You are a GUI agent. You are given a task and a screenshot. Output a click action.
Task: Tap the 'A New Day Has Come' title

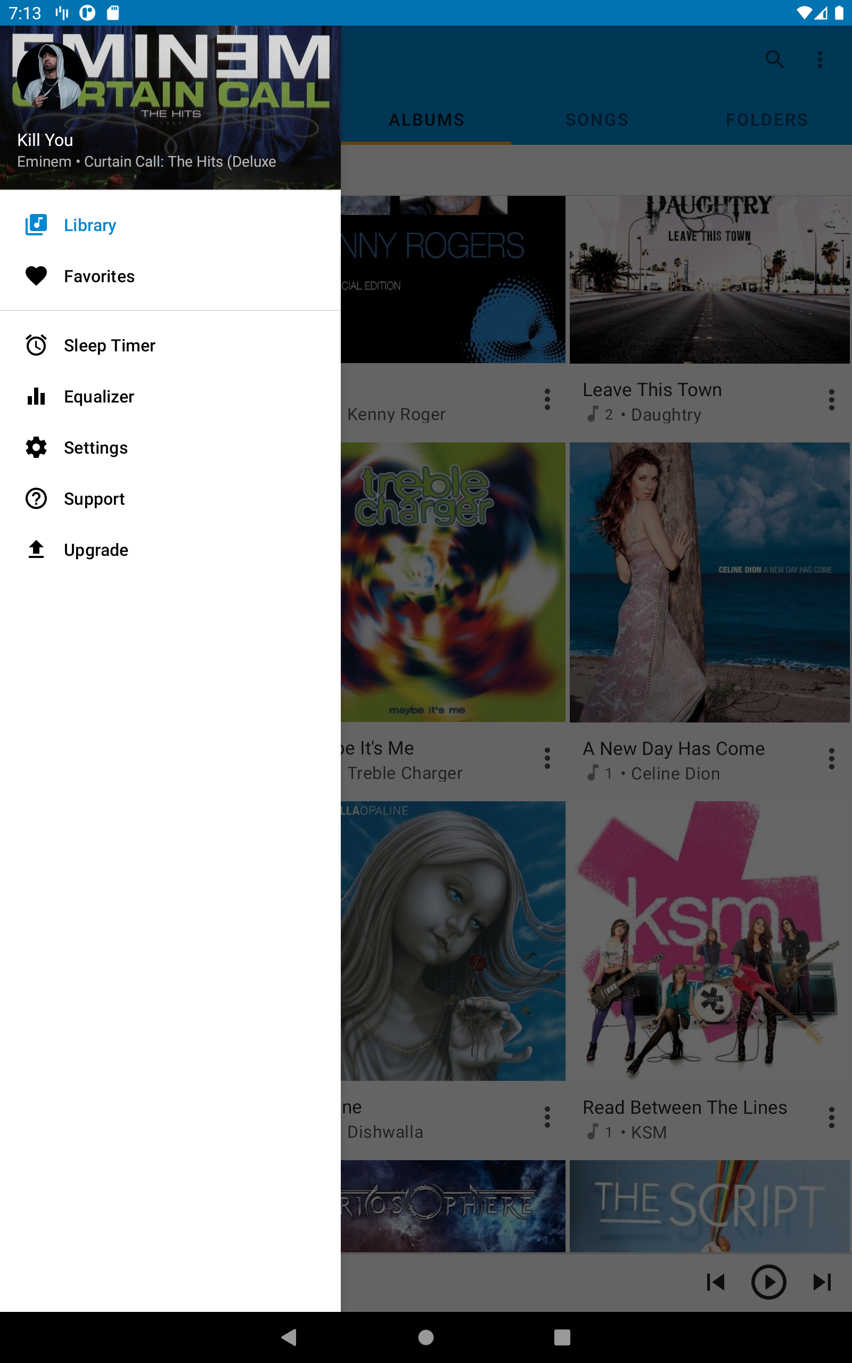click(674, 749)
